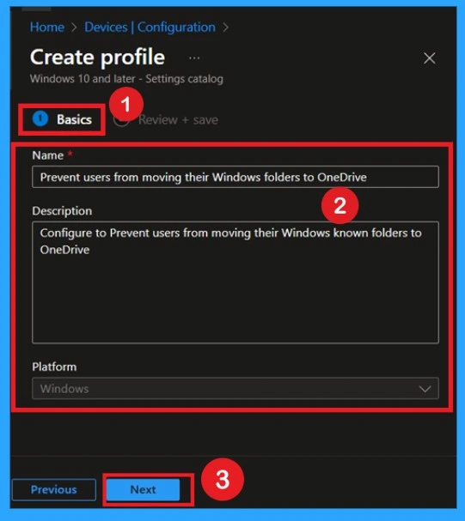Click the Create profile heading

(97, 58)
